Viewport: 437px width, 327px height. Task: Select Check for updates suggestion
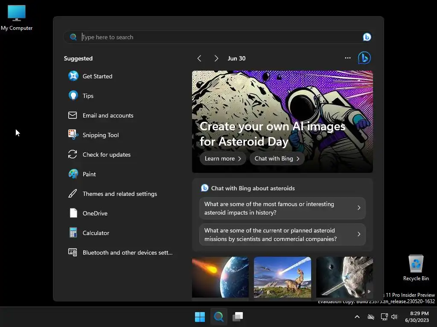[x=121, y=155]
